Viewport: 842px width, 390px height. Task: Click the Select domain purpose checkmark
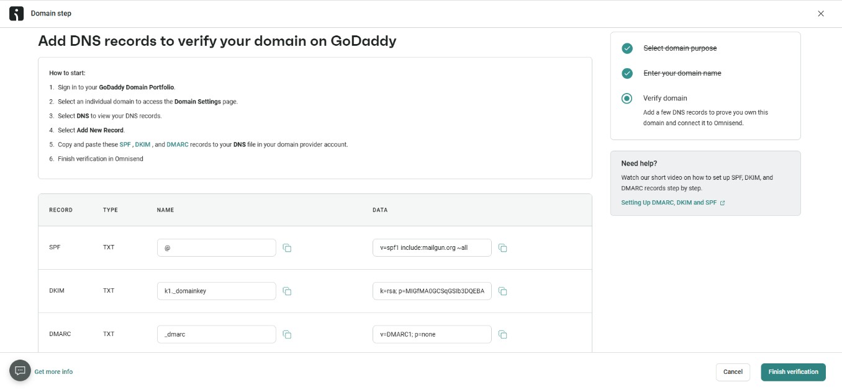click(627, 48)
